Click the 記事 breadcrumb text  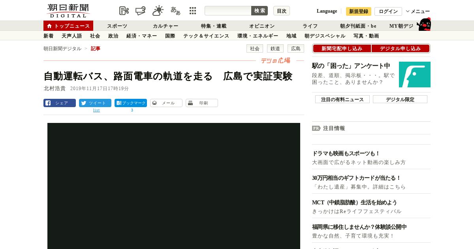(96, 48)
